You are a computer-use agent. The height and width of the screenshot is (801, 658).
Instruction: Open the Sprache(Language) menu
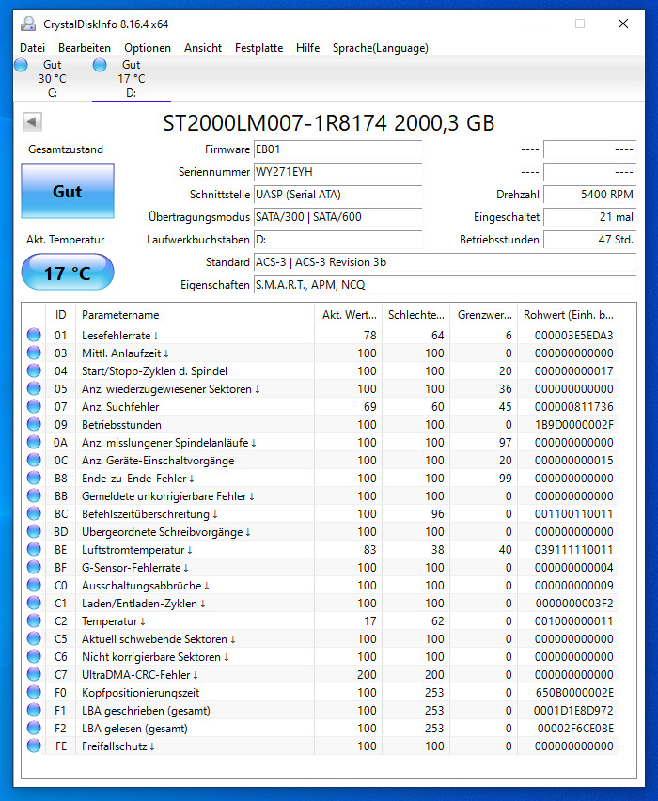click(380, 48)
